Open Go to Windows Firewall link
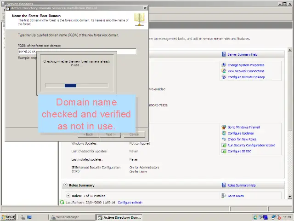This screenshot has height=221, width=294. [243, 127]
